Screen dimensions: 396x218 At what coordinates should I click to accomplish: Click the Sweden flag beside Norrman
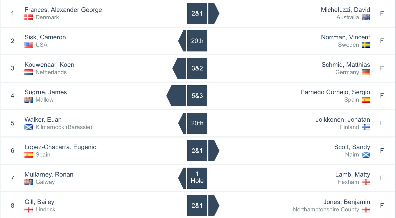click(x=366, y=45)
